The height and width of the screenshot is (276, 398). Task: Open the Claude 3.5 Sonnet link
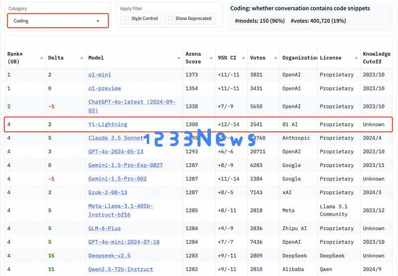tap(116, 138)
